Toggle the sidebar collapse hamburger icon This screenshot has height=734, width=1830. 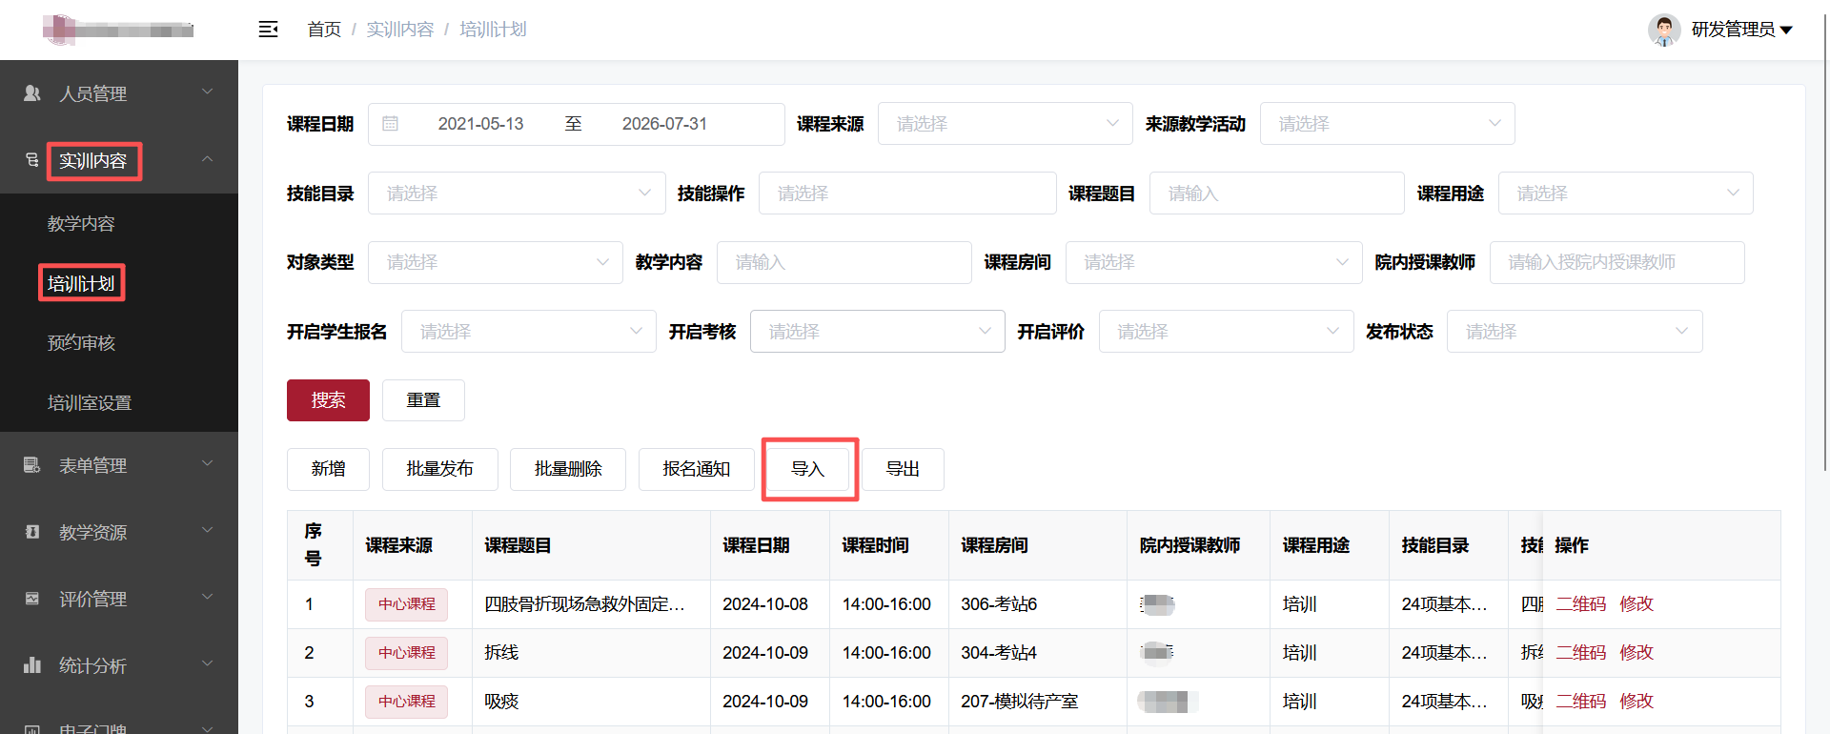pos(268,30)
